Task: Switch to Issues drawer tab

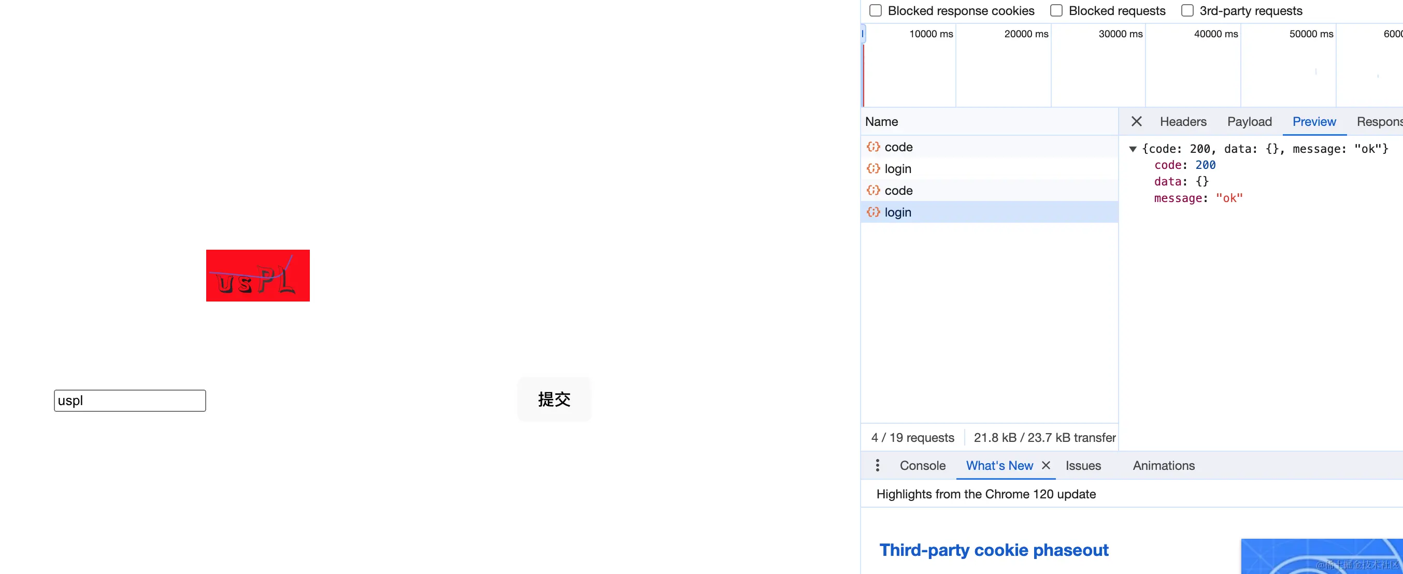Action: 1083,466
